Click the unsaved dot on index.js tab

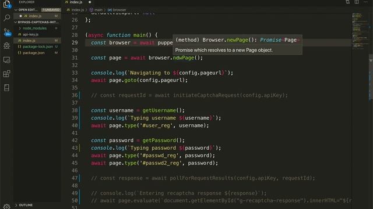coord(90,2)
